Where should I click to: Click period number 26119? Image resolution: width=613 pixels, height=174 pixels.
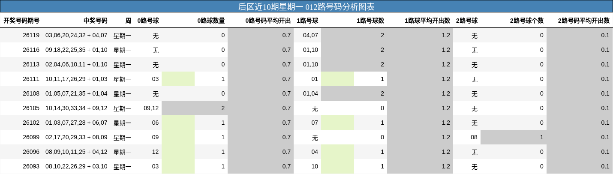point(31,35)
